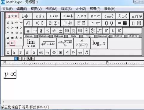Viewport: 144px width, 110px height.
Task: Open the matrix templates palette
Action: [x=123, y=23]
